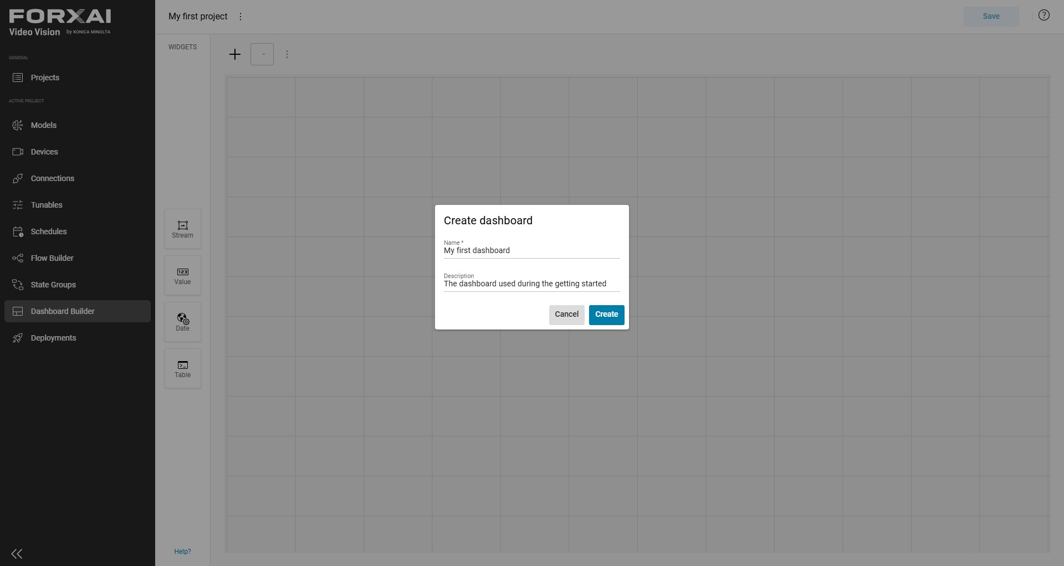Click the Connections plug icon
The width and height of the screenshot is (1064, 566).
(x=18, y=178)
